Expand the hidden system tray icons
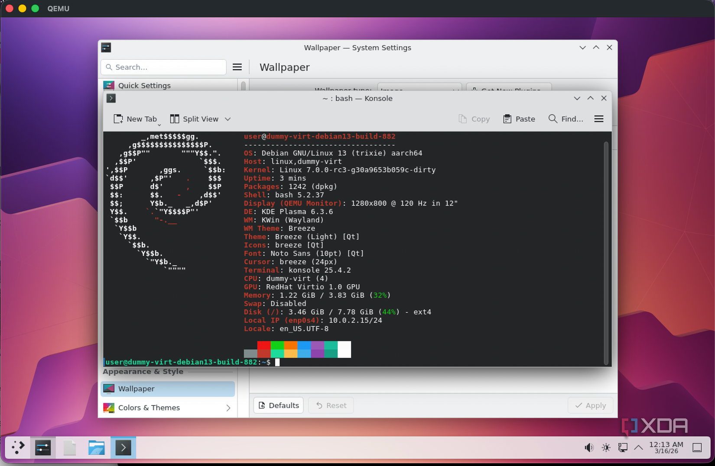The width and height of the screenshot is (715, 466). tap(638, 447)
